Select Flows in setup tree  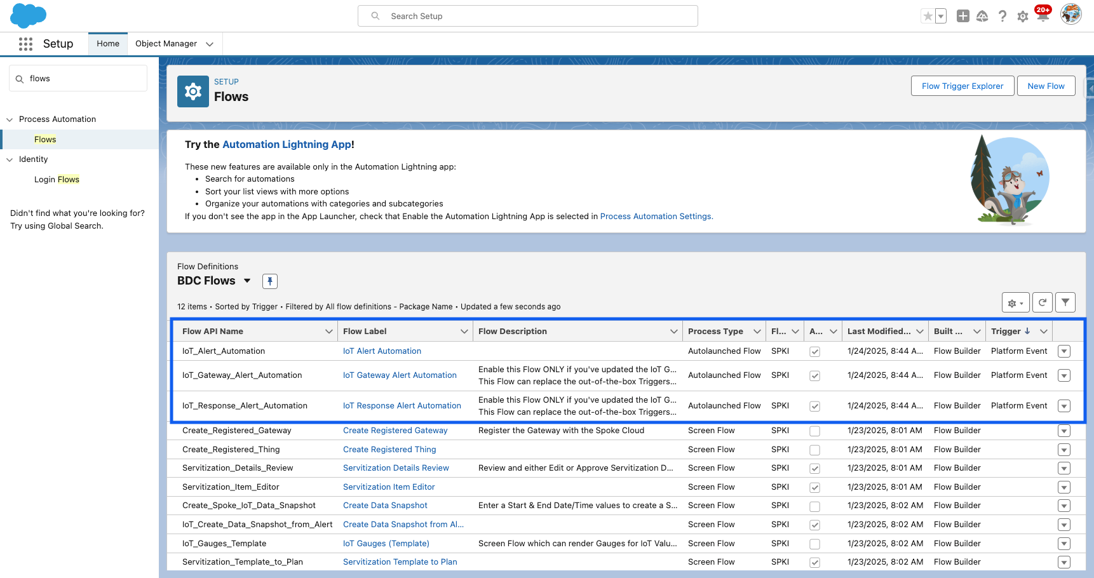click(45, 140)
